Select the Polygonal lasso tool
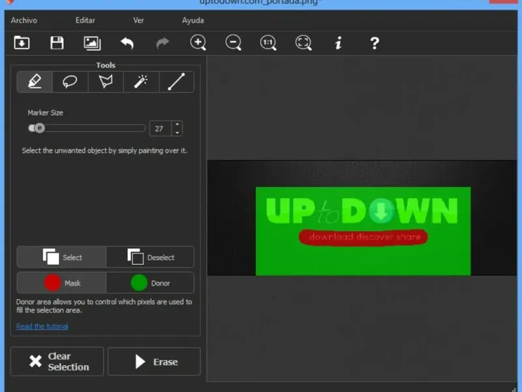The image size is (522, 392). 106,82
